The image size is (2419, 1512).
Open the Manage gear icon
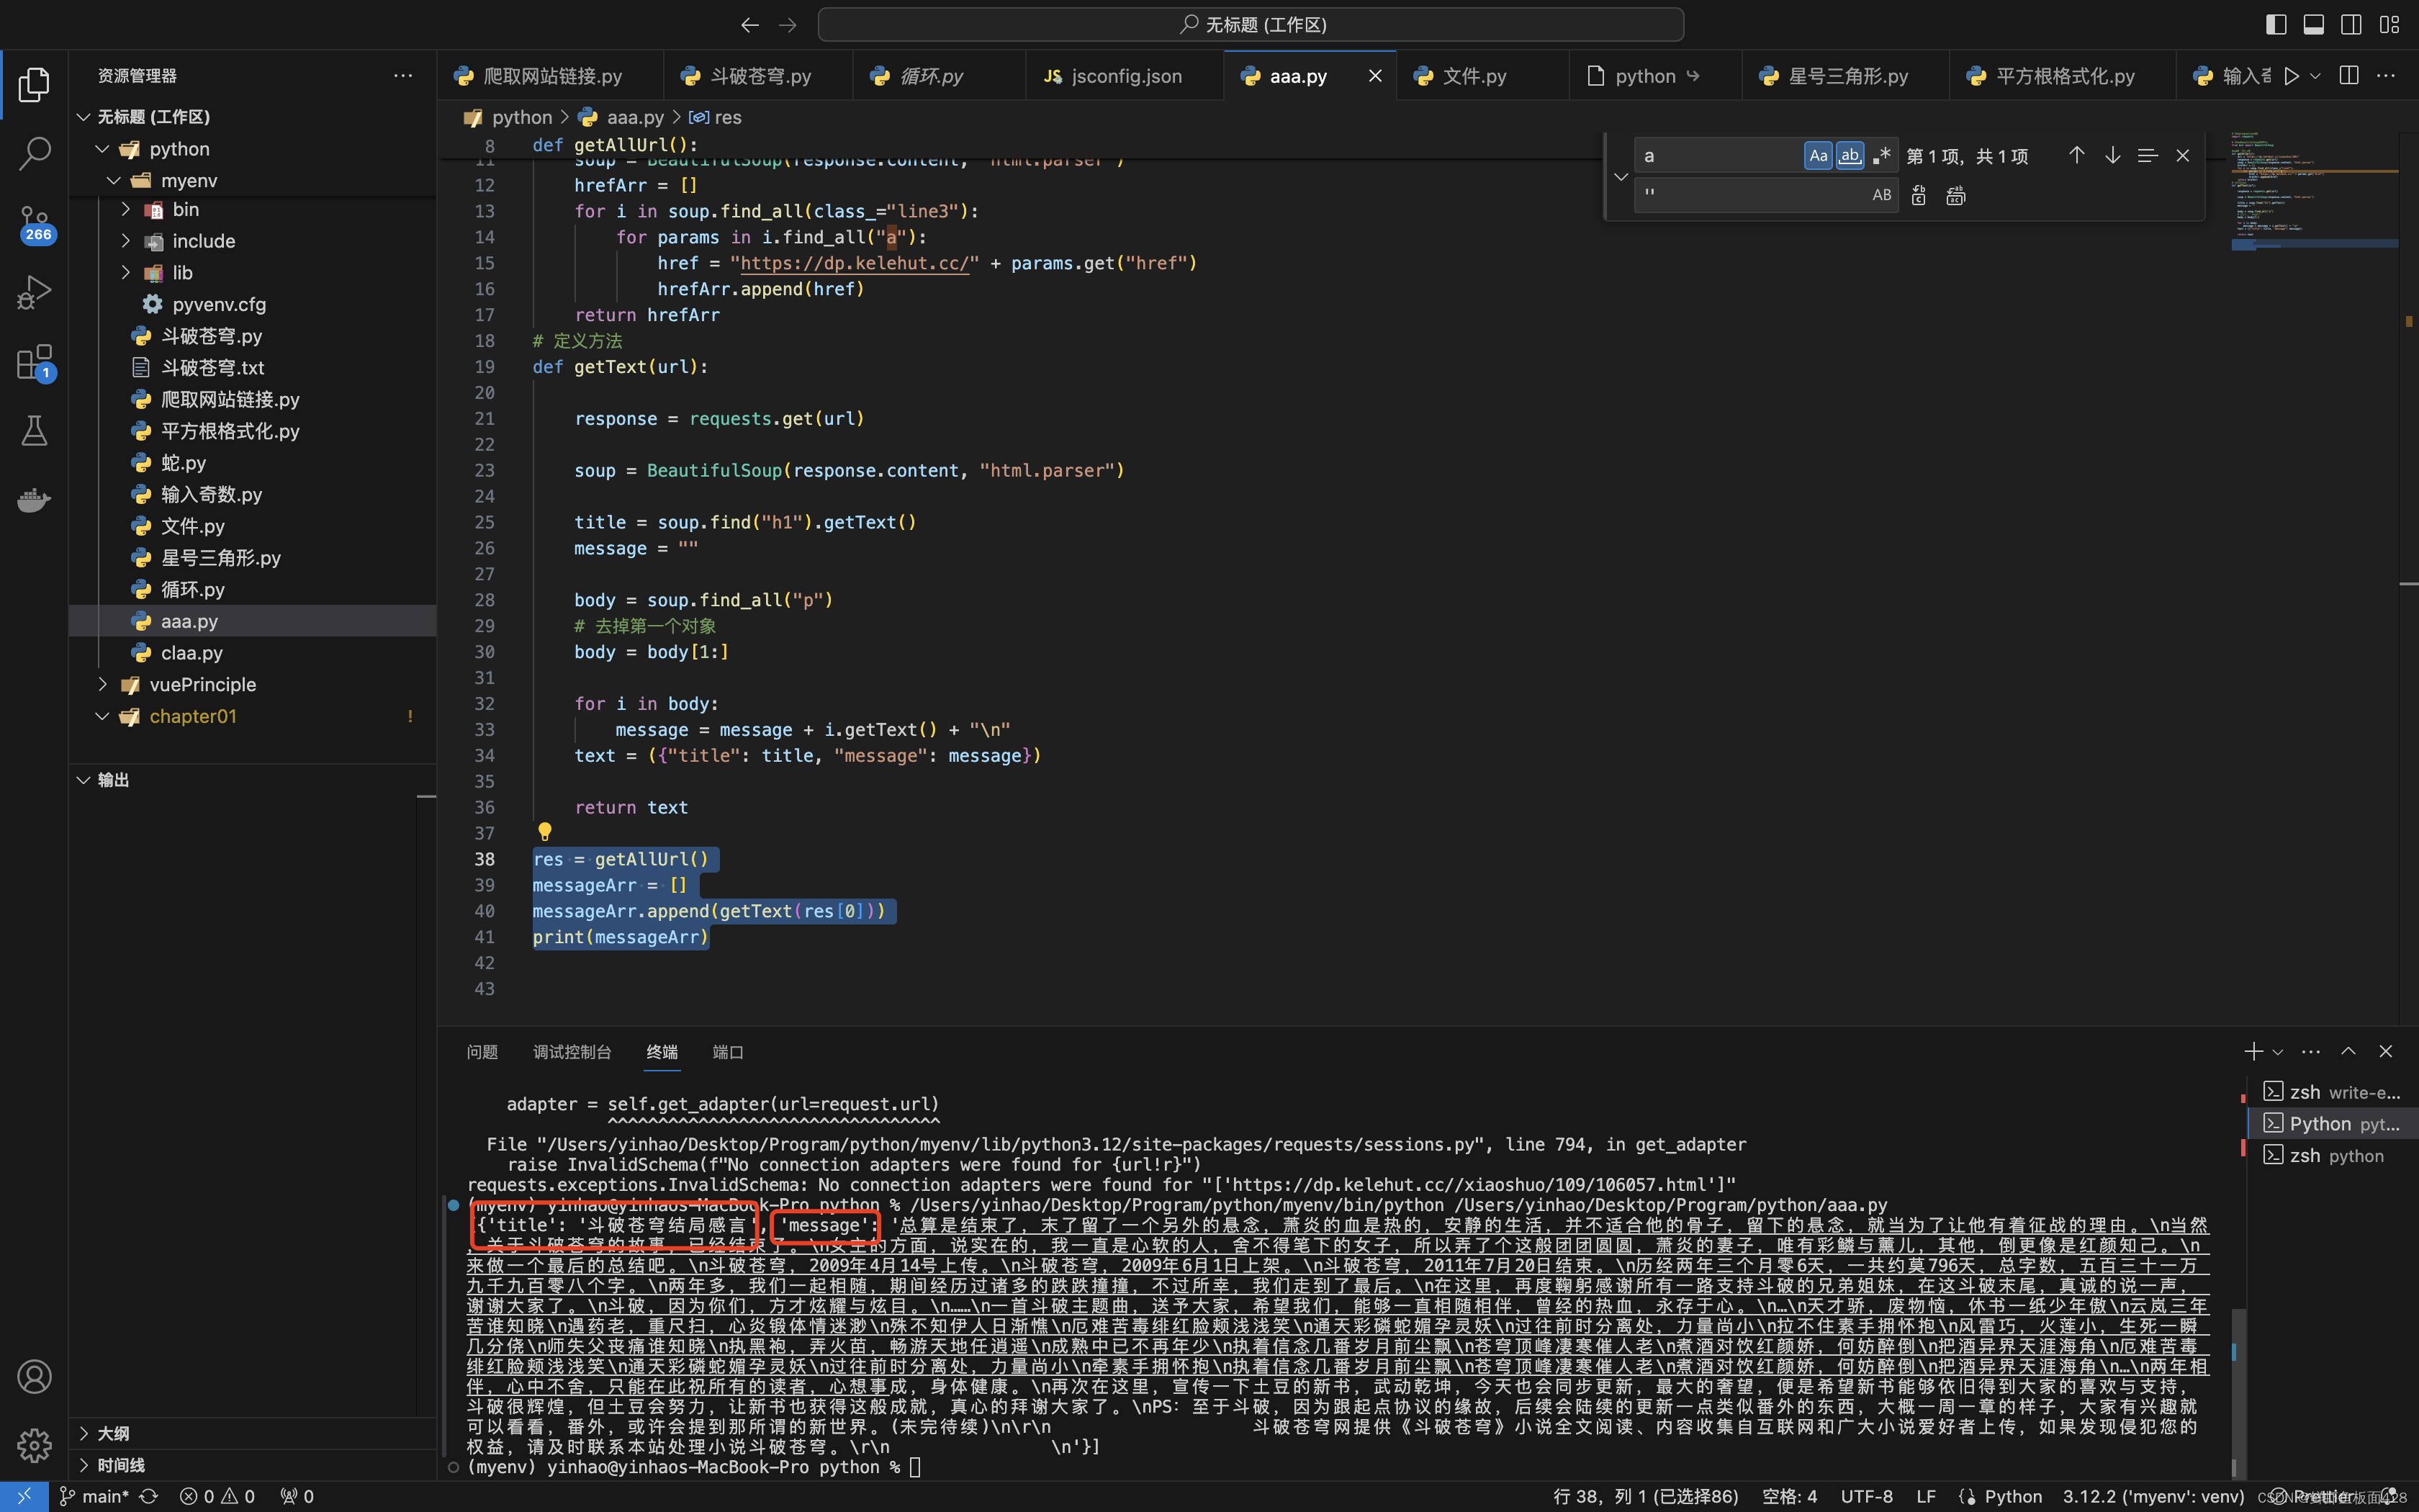pyautogui.click(x=34, y=1445)
